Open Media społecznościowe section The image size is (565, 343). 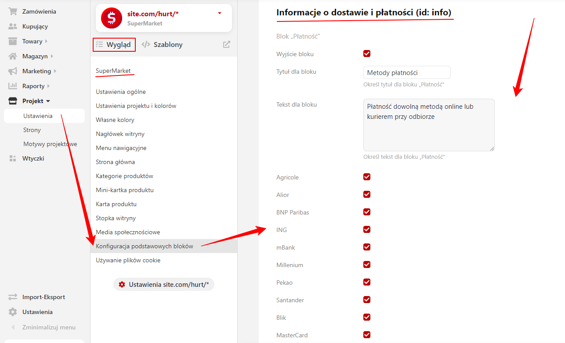coord(128,232)
